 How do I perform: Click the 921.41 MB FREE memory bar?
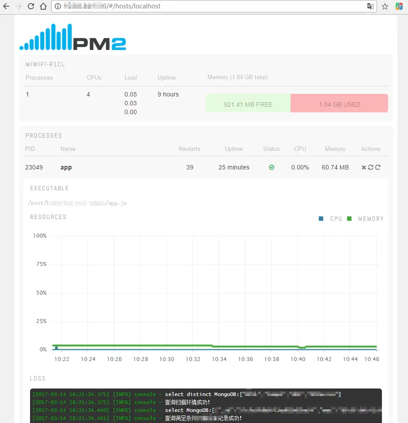pos(248,104)
